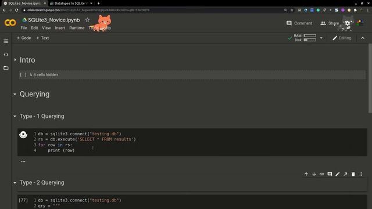Image resolution: width=372 pixels, height=209 pixels.
Task: Collapse the header with the up chevron
Action: pyautogui.click(x=363, y=38)
